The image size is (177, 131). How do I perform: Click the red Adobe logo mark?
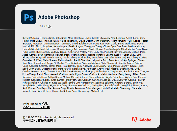pyautogui.click(x=134, y=120)
